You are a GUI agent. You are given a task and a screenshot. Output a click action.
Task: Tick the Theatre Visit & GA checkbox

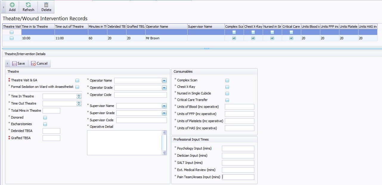[x=77, y=80]
